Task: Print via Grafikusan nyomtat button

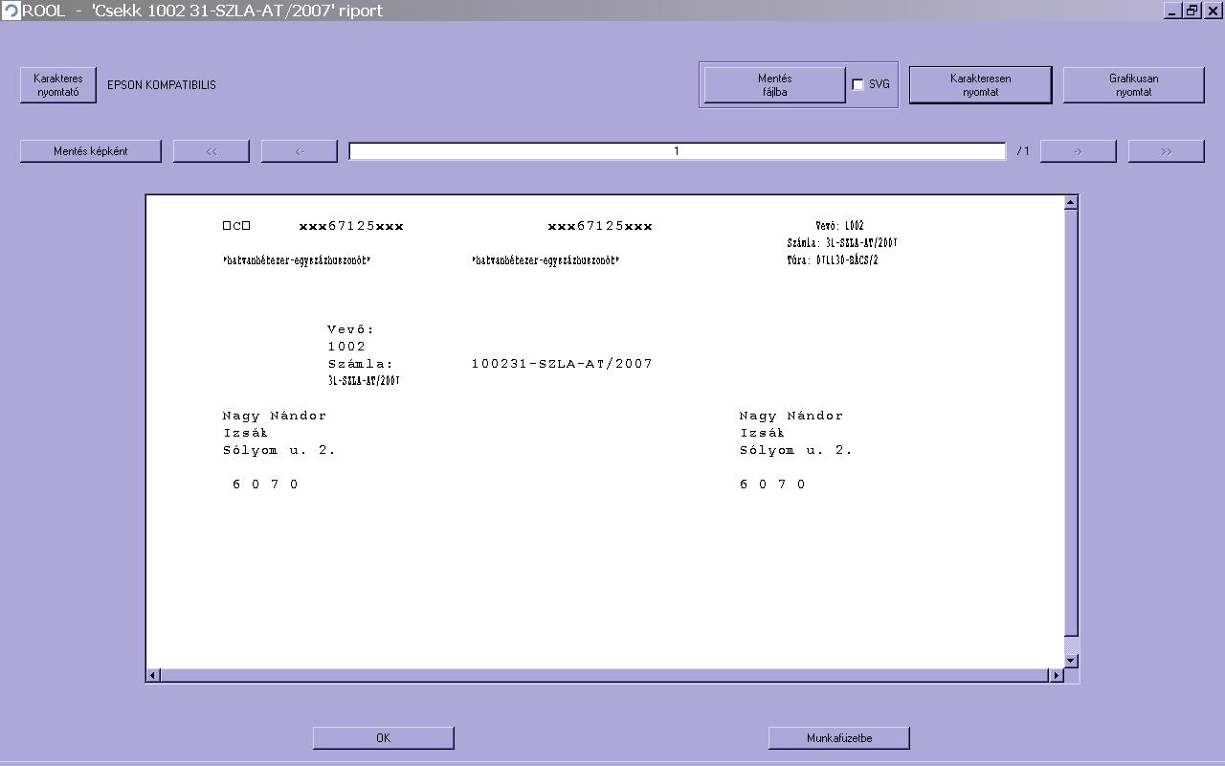Action: pos(1133,85)
